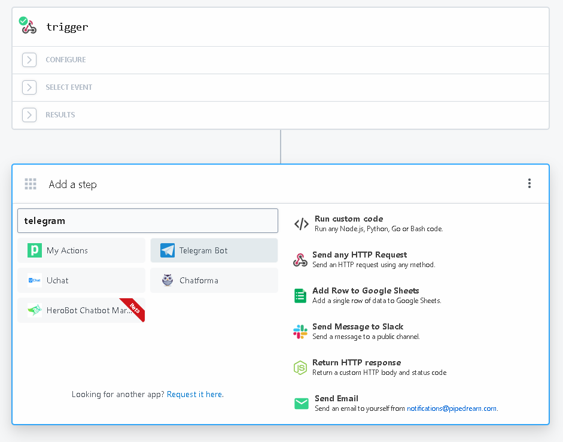Click the Telegram paper plane icon

(168, 250)
